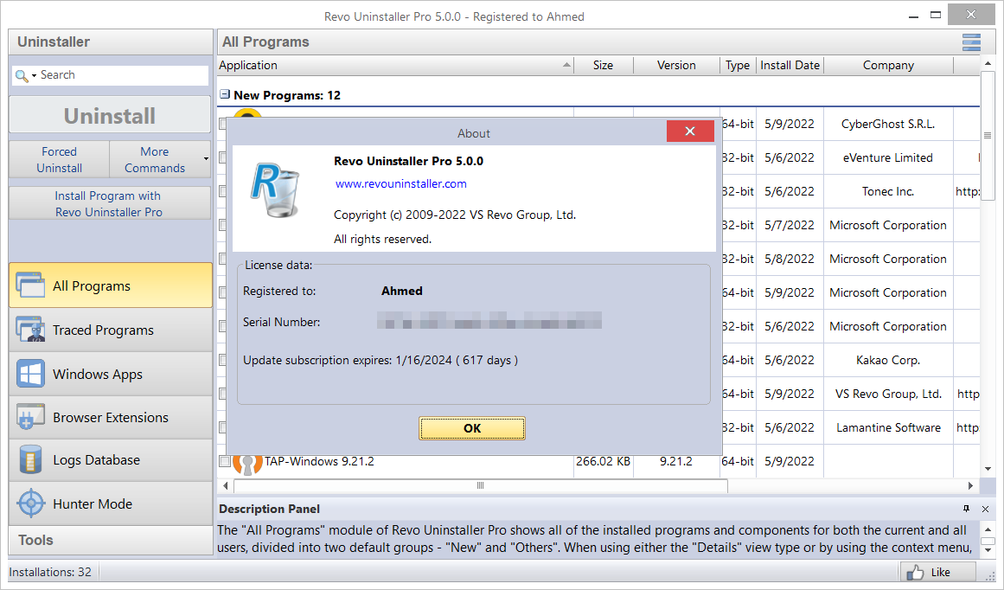Select the Kakao Corp. company cell
Image resolution: width=1004 pixels, height=590 pixels.
coord(888,360)
